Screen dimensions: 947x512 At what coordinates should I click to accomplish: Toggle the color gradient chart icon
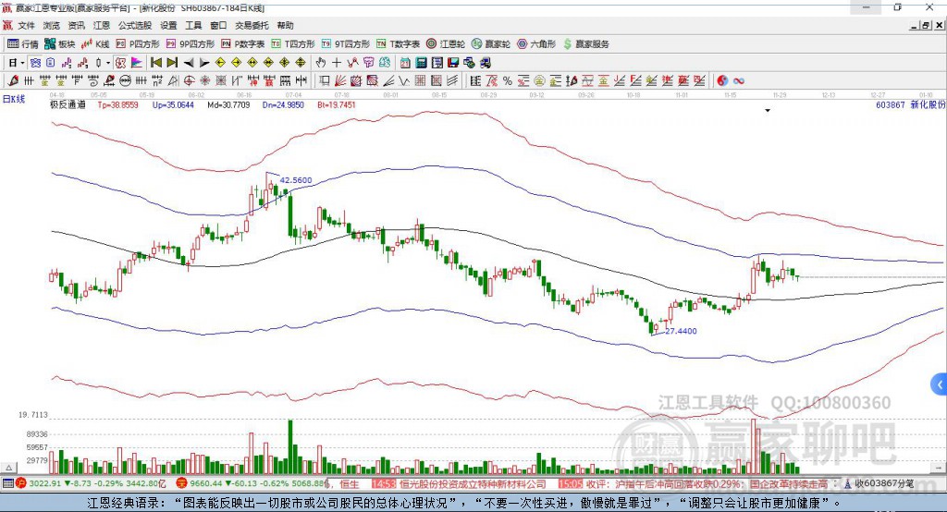pos(137,63)
